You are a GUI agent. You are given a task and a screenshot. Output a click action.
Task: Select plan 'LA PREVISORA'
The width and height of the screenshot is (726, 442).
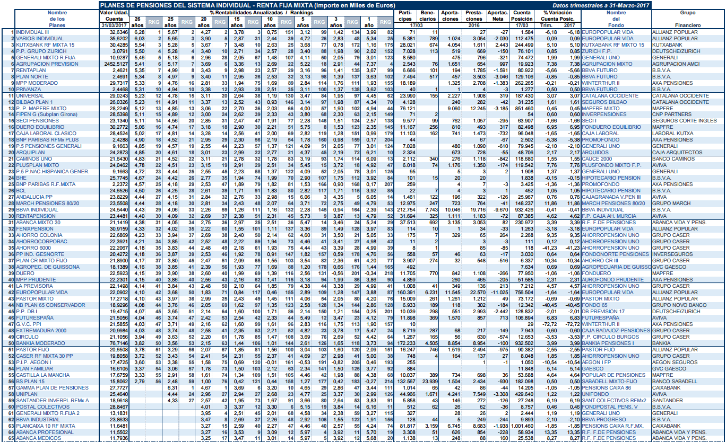(34, 286)
